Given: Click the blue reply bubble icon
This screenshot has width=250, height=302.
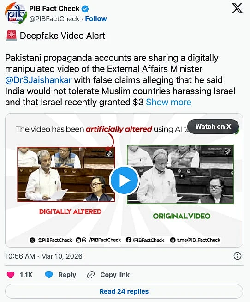Looking at the screenshot, I should 49,274.
